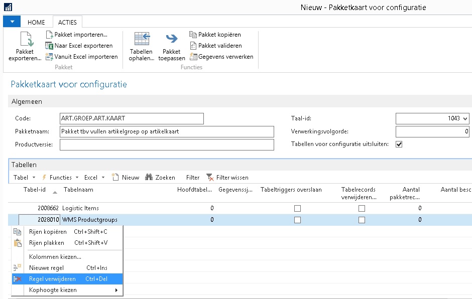Click the Gegevens verwerken button label
The height and width of the screenshot is (299, 472).
coord(226,57)
